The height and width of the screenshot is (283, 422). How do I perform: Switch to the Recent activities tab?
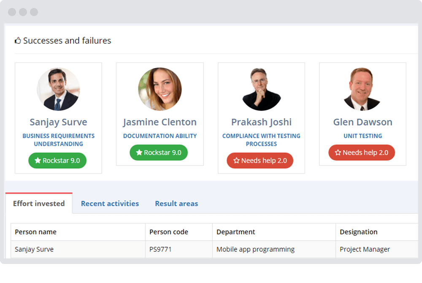[x=110, y=204]
